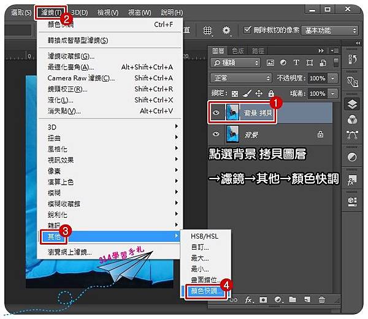Select the 背景 layer thumbnail
Image resolution: width=368 pixels, height=319 pixels.
click(x=232, y=134)
